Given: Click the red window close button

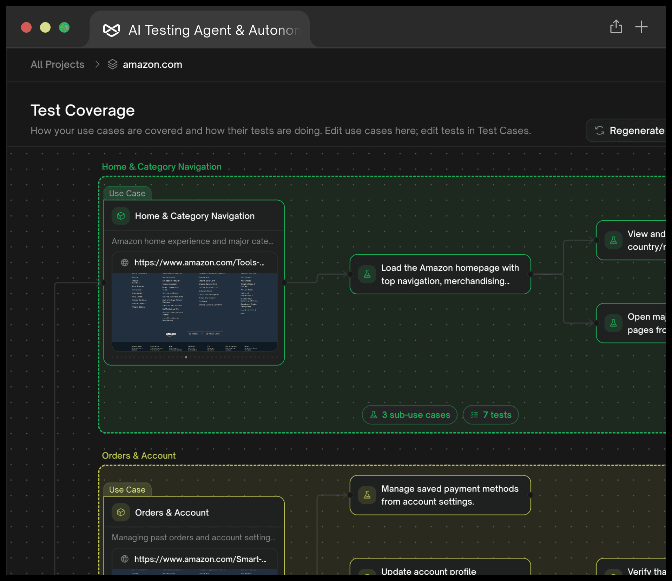Looking at the screenshot, I should [26, 27].
